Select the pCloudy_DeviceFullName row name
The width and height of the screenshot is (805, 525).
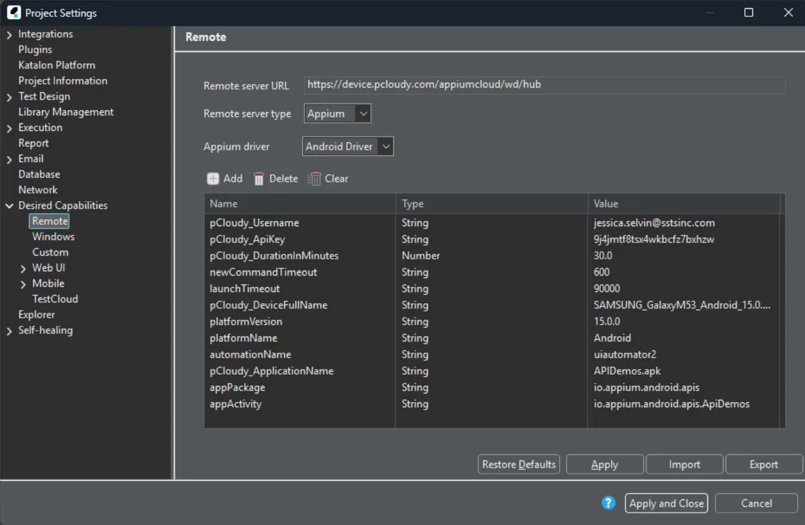269,305
